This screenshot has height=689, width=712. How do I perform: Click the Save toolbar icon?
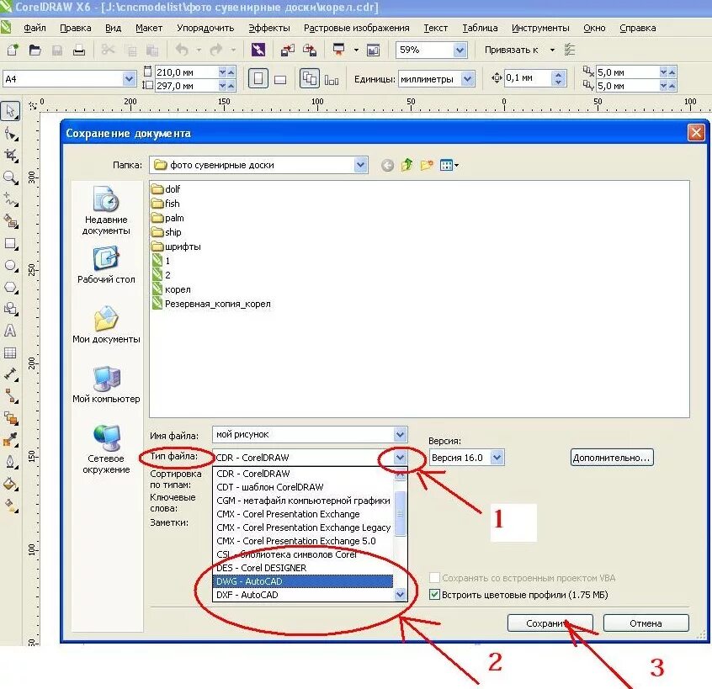pos(57,50)
